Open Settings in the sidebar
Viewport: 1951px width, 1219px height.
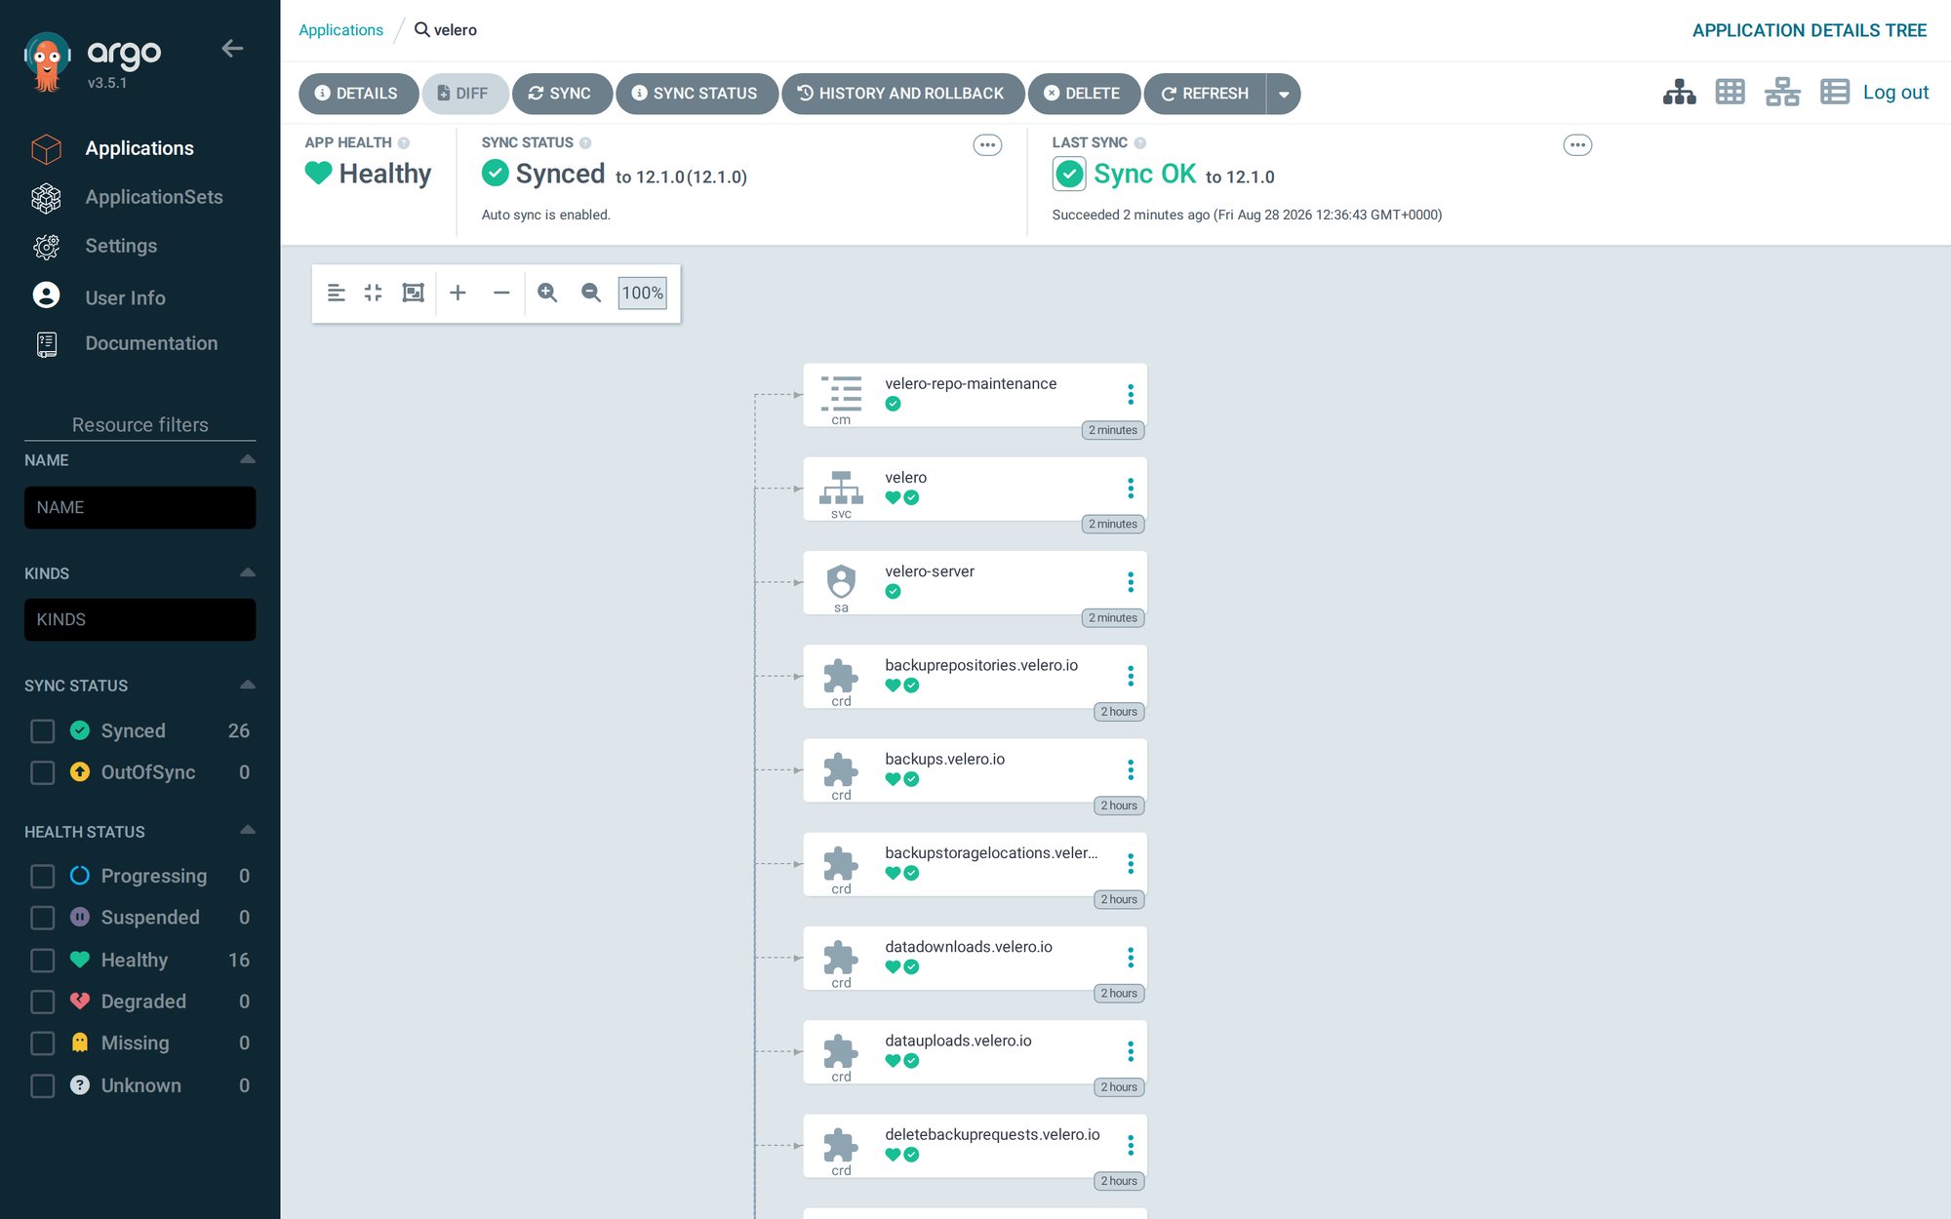coord(121,246)
